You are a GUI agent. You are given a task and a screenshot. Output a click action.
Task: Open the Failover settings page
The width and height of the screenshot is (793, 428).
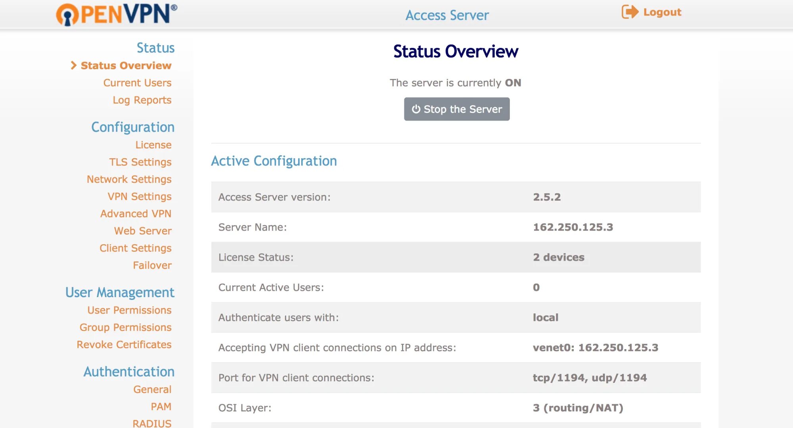click(152, 265)
